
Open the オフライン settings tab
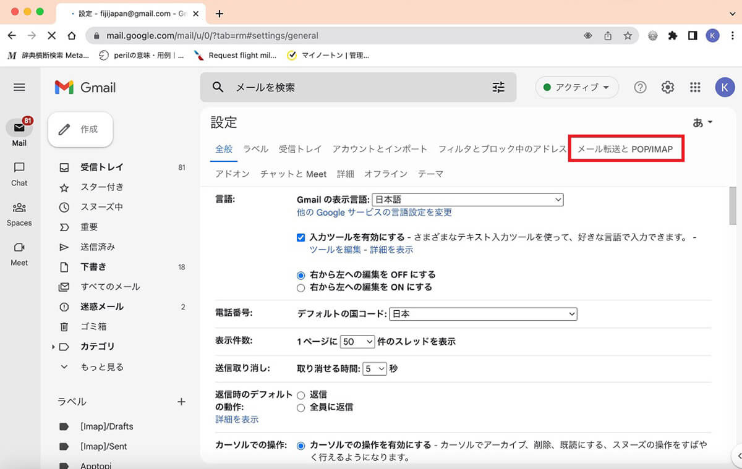(385, 174)
